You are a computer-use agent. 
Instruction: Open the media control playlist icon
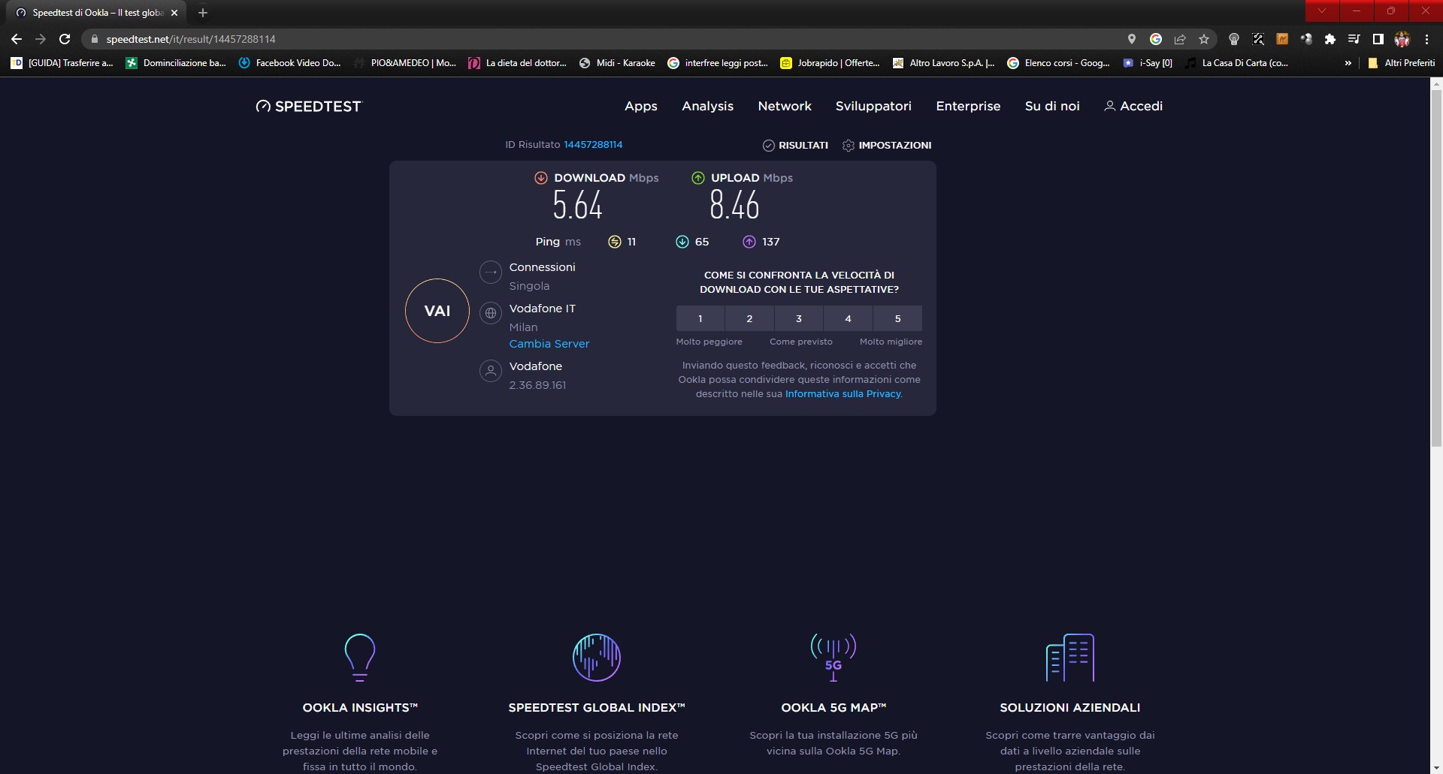1354,39
